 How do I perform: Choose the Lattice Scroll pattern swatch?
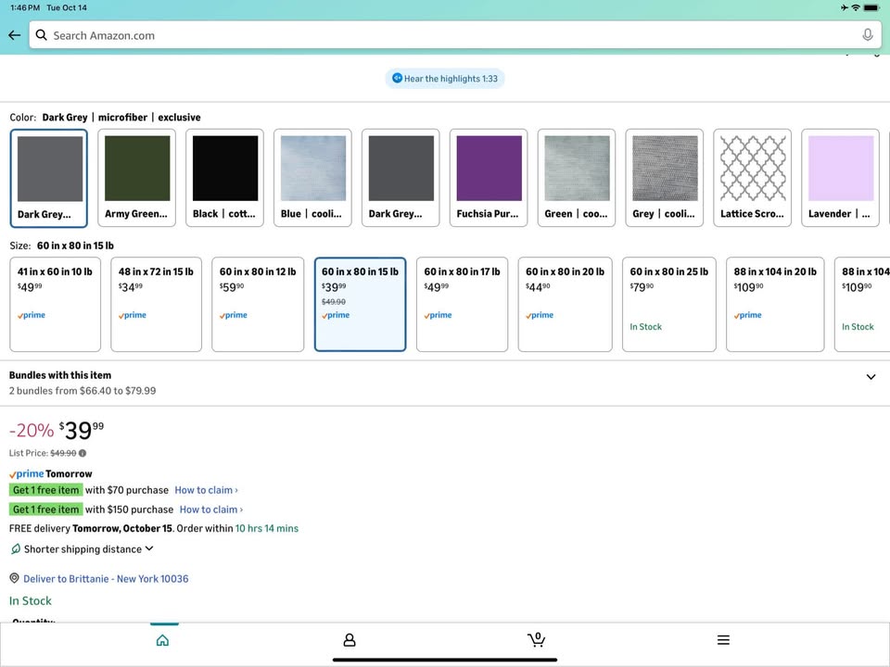(753, 177)
